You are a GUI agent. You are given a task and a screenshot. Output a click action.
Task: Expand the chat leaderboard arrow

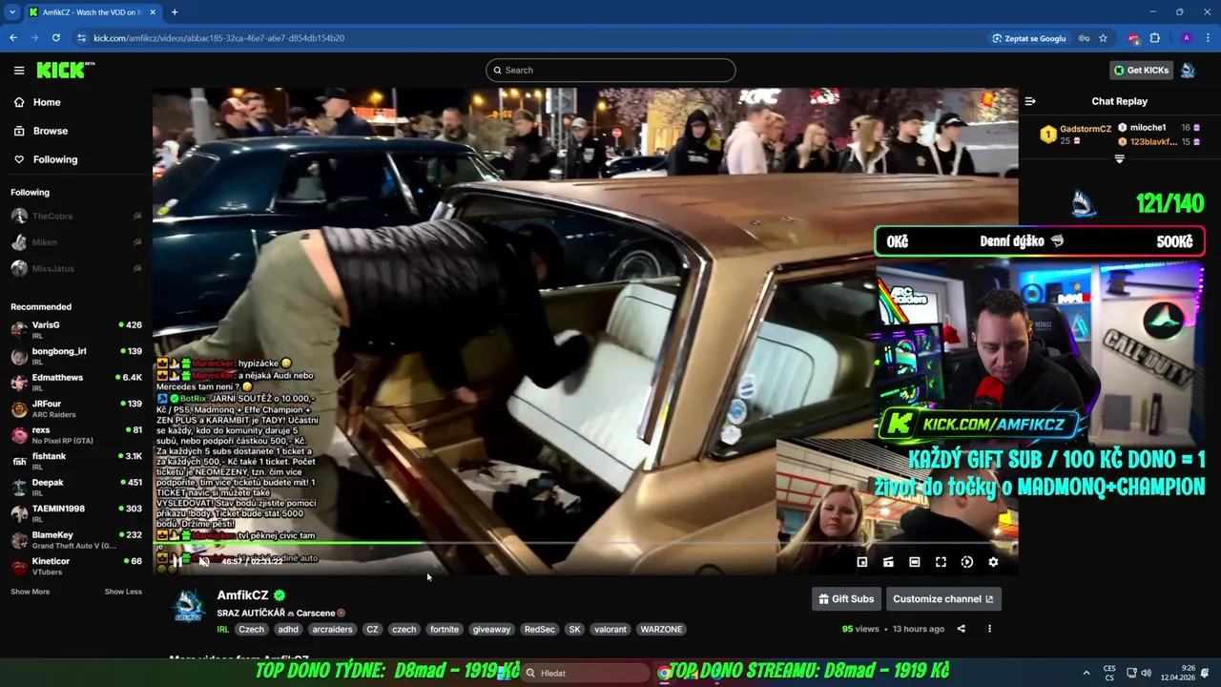point(1120,159)
